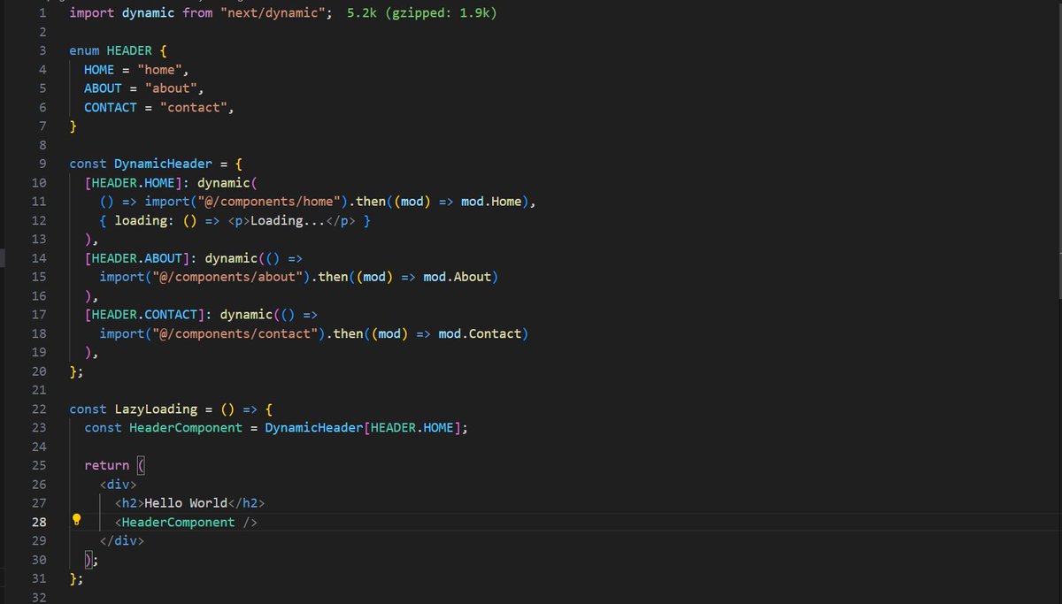Click the loading property on line 12
The width and height of the screenshot is (1062, 604).
141,220
